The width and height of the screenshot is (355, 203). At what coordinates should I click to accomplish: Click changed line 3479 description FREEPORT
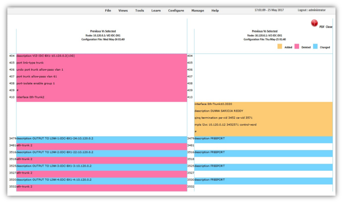210,138
